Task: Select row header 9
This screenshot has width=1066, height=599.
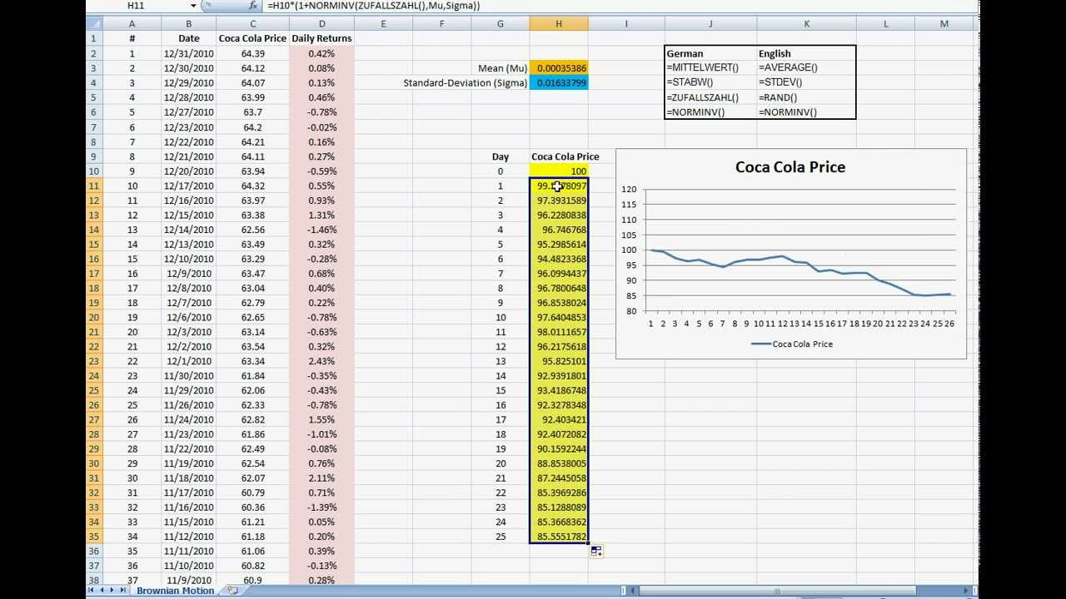Action: pyautogui.click(x=93, y=156)
